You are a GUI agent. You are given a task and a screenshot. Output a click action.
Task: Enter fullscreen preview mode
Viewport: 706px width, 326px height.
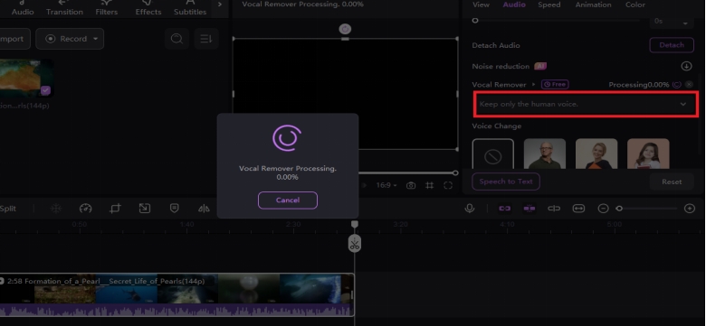click(x=448, y=185)
